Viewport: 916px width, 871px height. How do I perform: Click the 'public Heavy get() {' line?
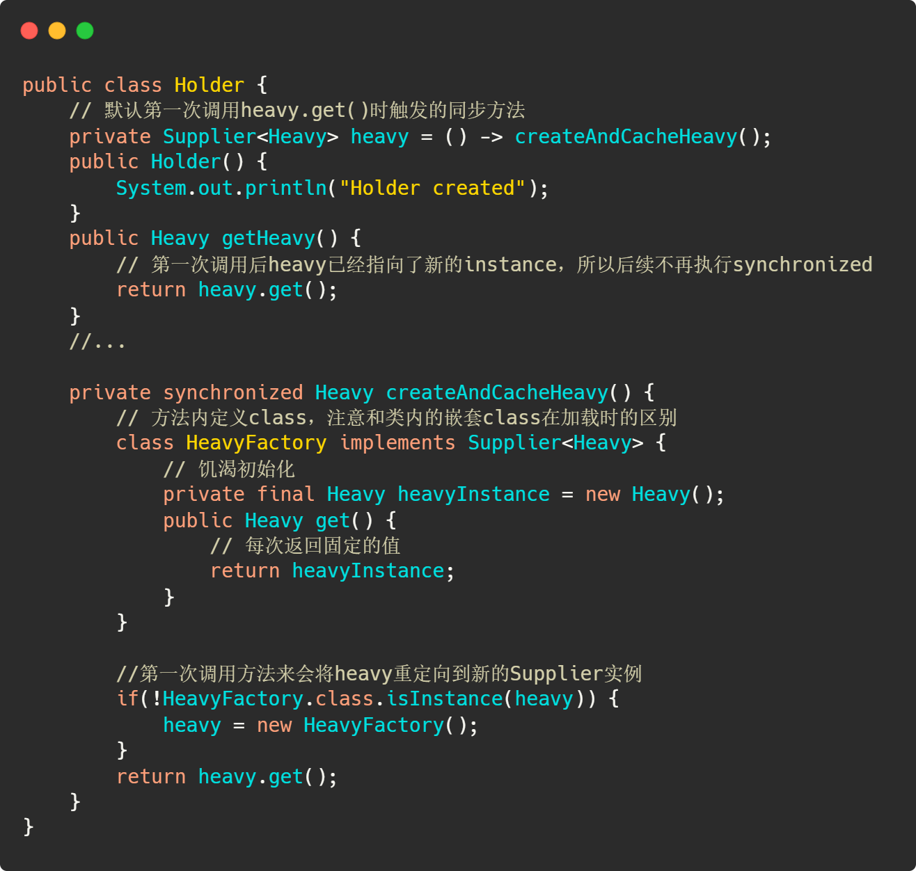(280, 521)
